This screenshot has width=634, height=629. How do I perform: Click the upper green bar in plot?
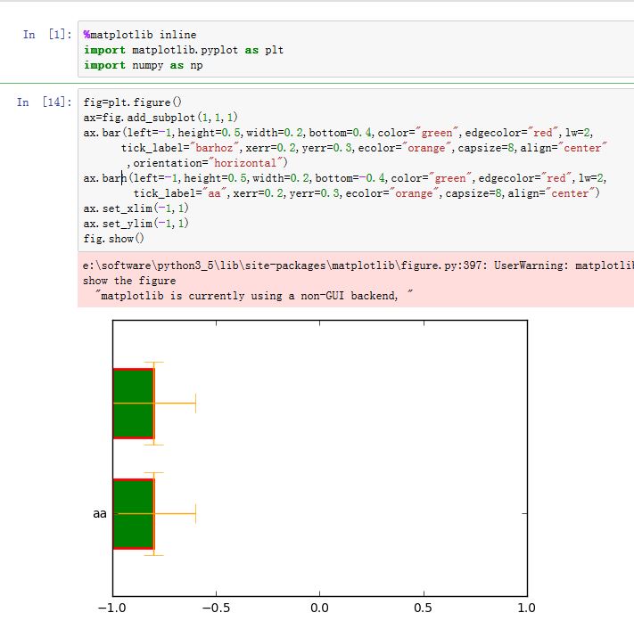click(134, 404)
